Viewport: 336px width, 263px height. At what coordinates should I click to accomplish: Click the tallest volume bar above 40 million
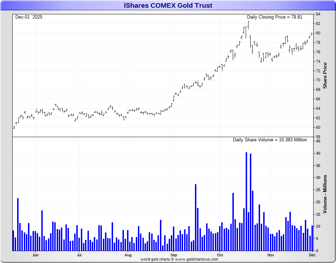tap(246, 201)
